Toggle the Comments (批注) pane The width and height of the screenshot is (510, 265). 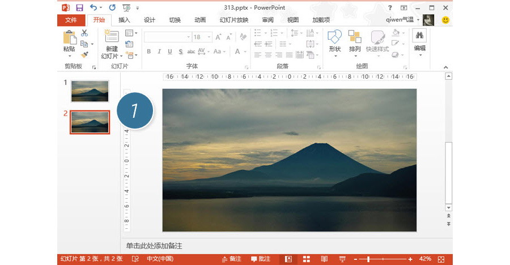point(261,259)
